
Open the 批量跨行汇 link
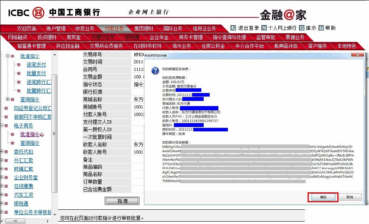point(39,91)
